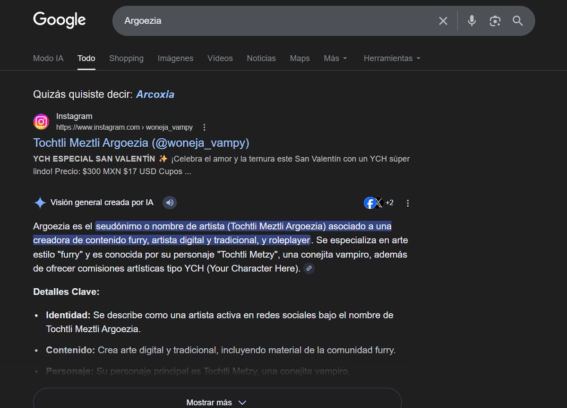Click the link chip after YCH paragraph
Viewport: 567px width, 408px height.
[309, 268]
